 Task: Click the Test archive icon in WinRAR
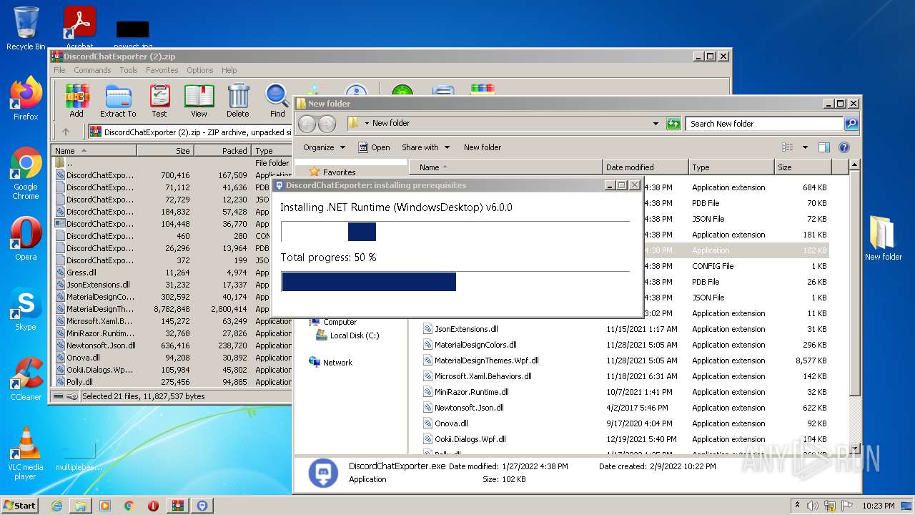pos(159,100)
